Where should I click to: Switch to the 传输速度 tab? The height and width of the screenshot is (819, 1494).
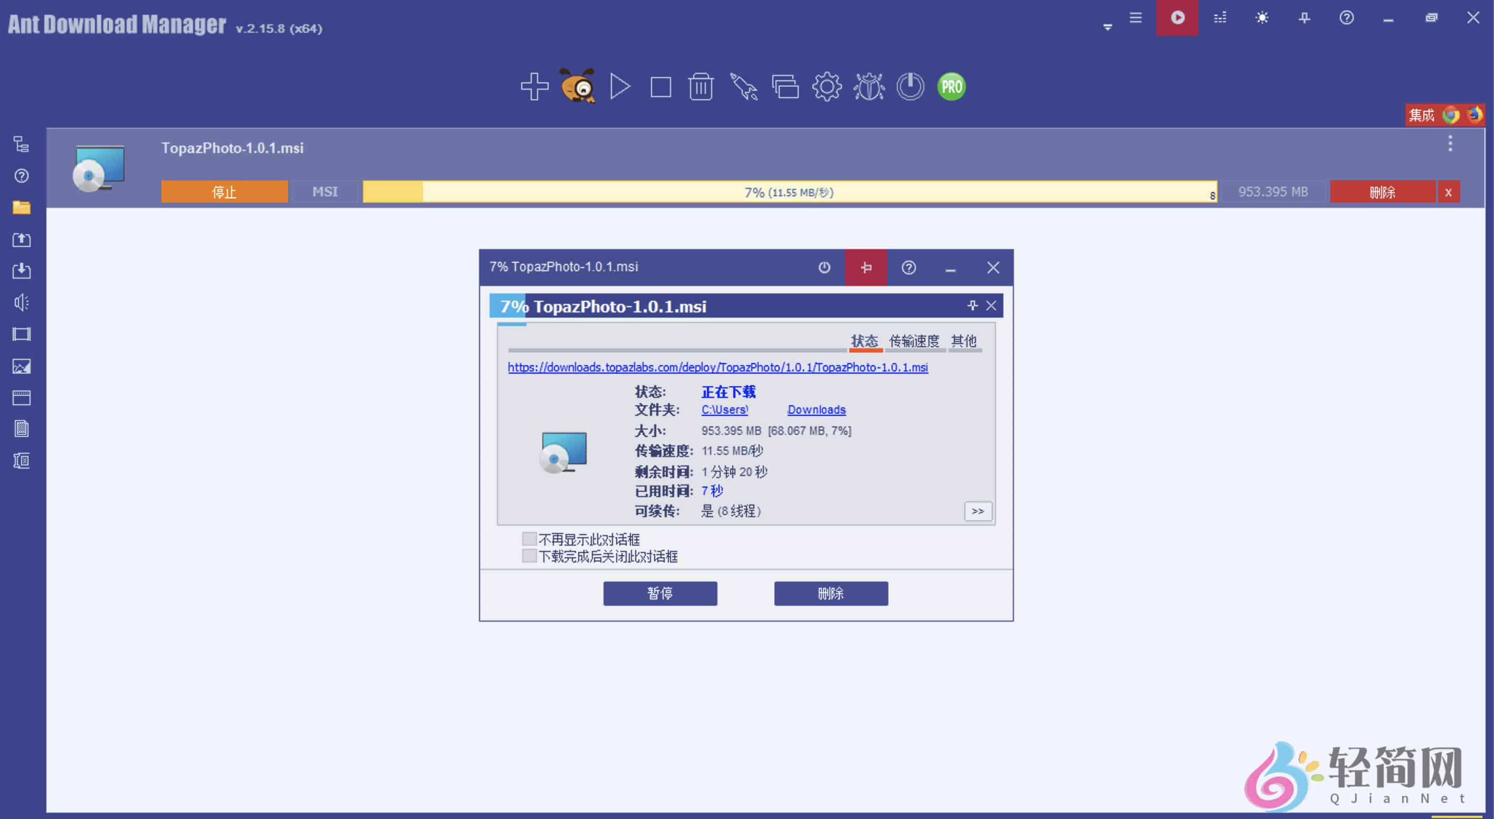[x=914, y=341]
